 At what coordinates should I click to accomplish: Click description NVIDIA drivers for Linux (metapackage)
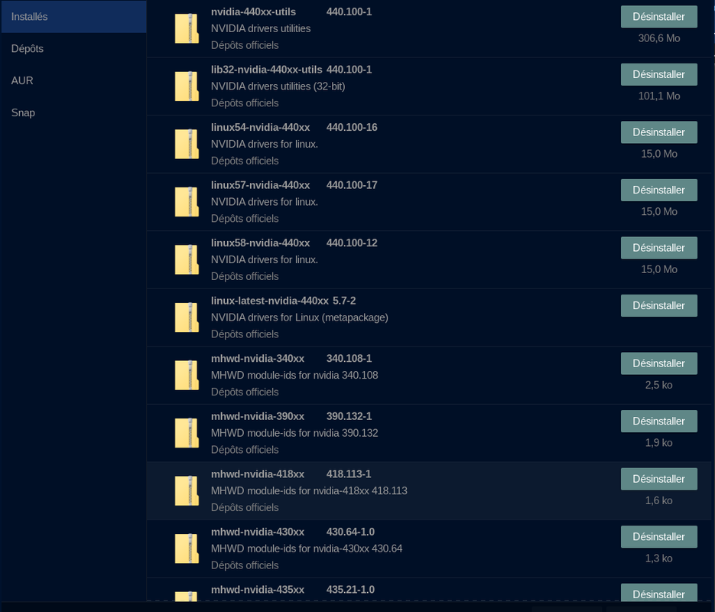click(x=300, y=317)
